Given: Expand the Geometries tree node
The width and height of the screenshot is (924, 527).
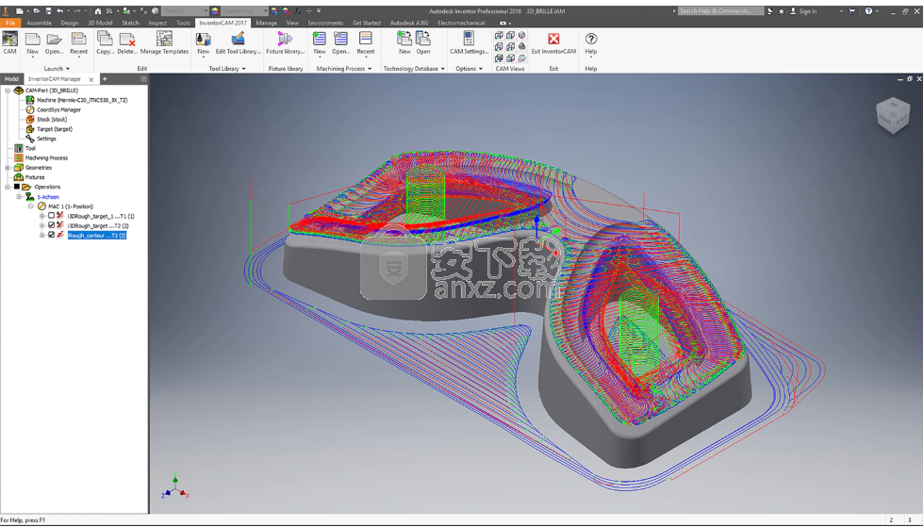Looking at the screenshot, I should pos(8,168).
